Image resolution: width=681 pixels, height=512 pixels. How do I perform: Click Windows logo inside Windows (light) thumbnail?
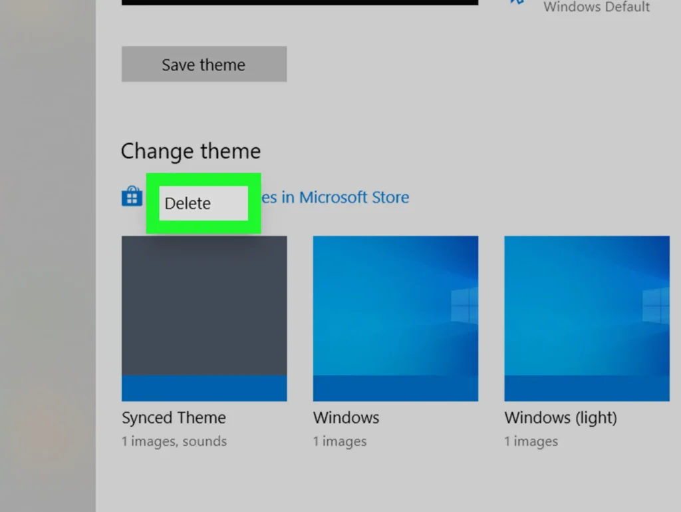click(x=656, y=305)
